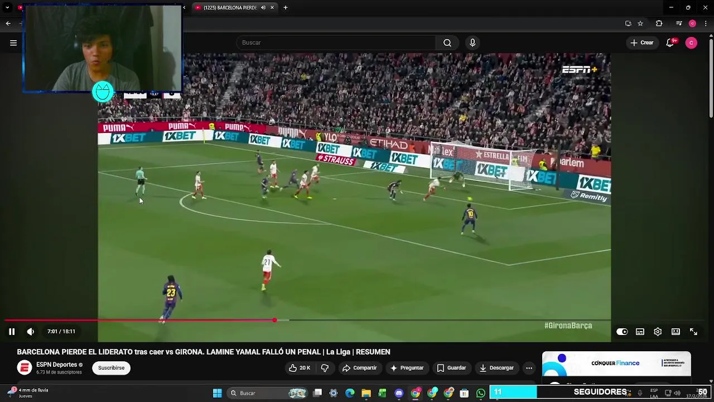
Task: Share the video via Compartir
Action: pyautogui.click(x=360, y=368)
